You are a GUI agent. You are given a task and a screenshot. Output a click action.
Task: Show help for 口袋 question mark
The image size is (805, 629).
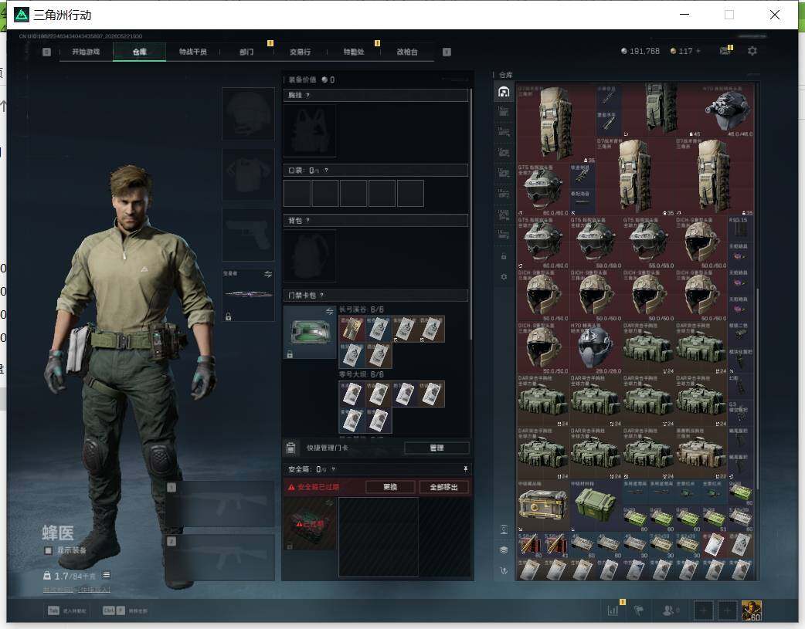point(326,171)
